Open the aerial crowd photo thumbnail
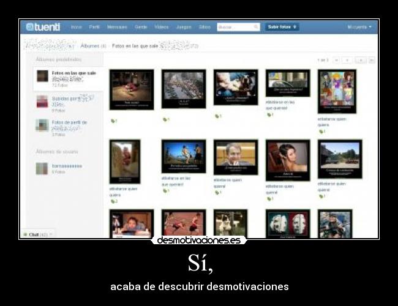This screenshot has width=398, height=306. 184,89
